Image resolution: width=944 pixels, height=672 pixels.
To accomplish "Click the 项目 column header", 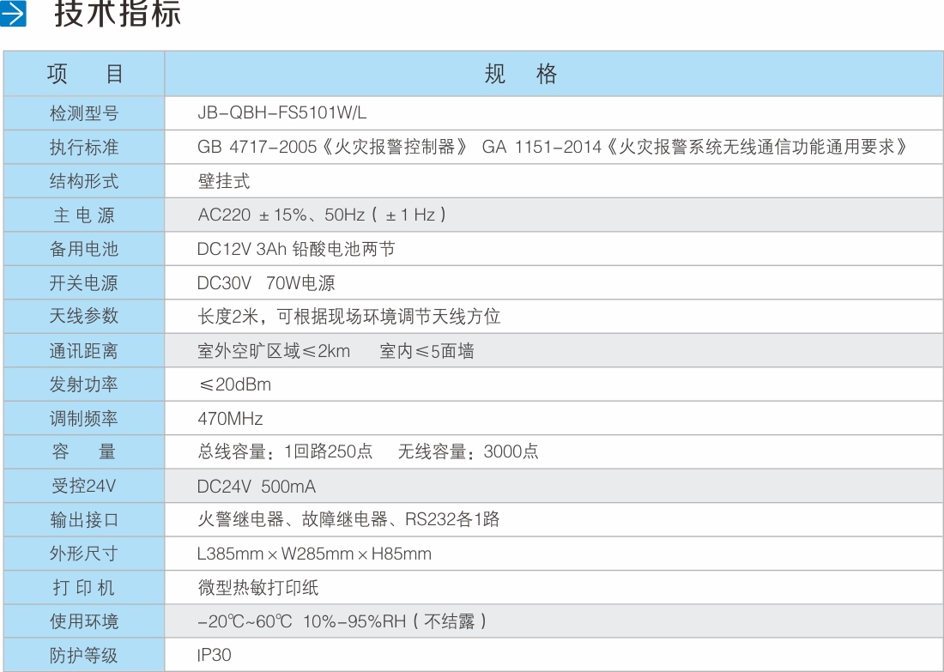I will 83,75.
